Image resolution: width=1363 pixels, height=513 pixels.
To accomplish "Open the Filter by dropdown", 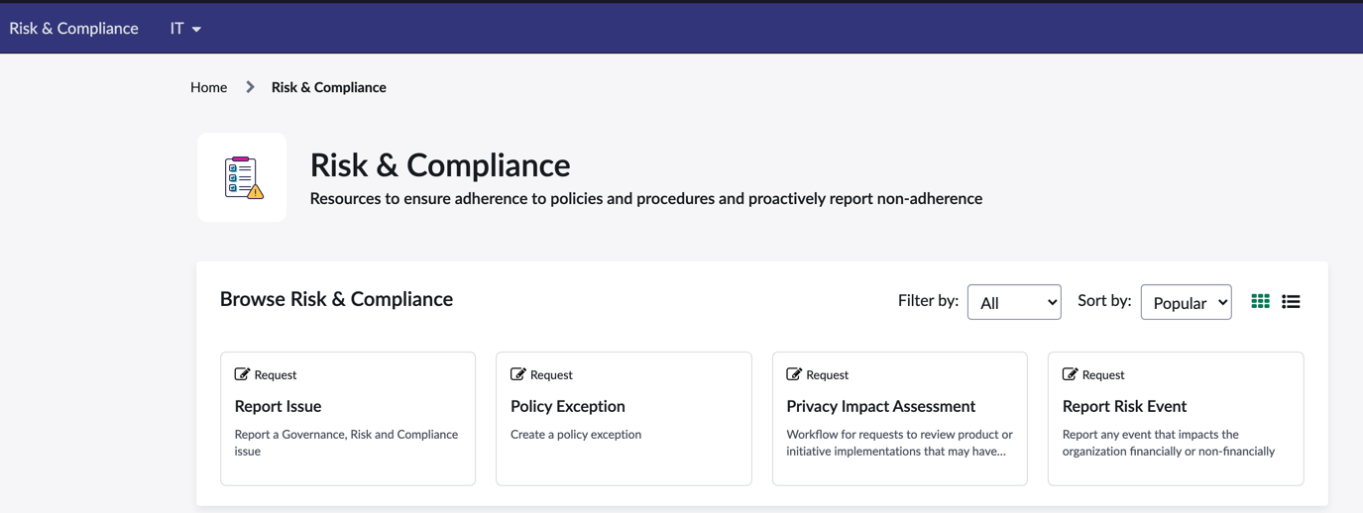I will (1014, 302).
